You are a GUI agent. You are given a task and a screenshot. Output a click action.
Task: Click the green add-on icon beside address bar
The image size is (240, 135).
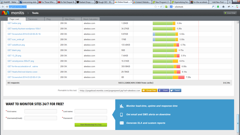click(x=166, y=7)
